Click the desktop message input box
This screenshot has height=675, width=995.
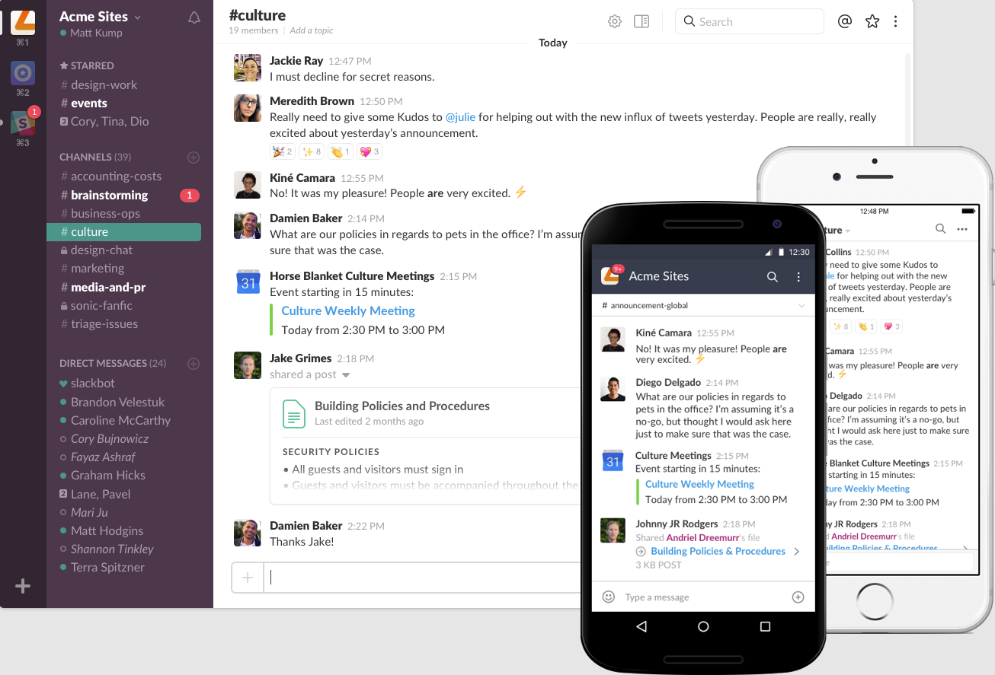[x=423, y=578]
